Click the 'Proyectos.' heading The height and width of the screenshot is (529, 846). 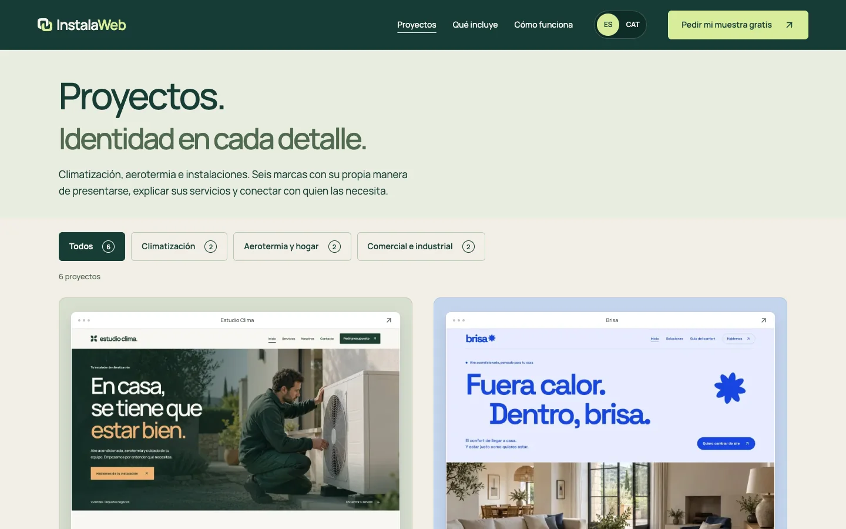pyautogui.click(x=142, y=96)
